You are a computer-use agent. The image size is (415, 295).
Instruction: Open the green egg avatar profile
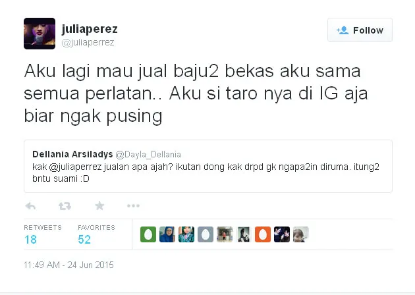point(148,234)
